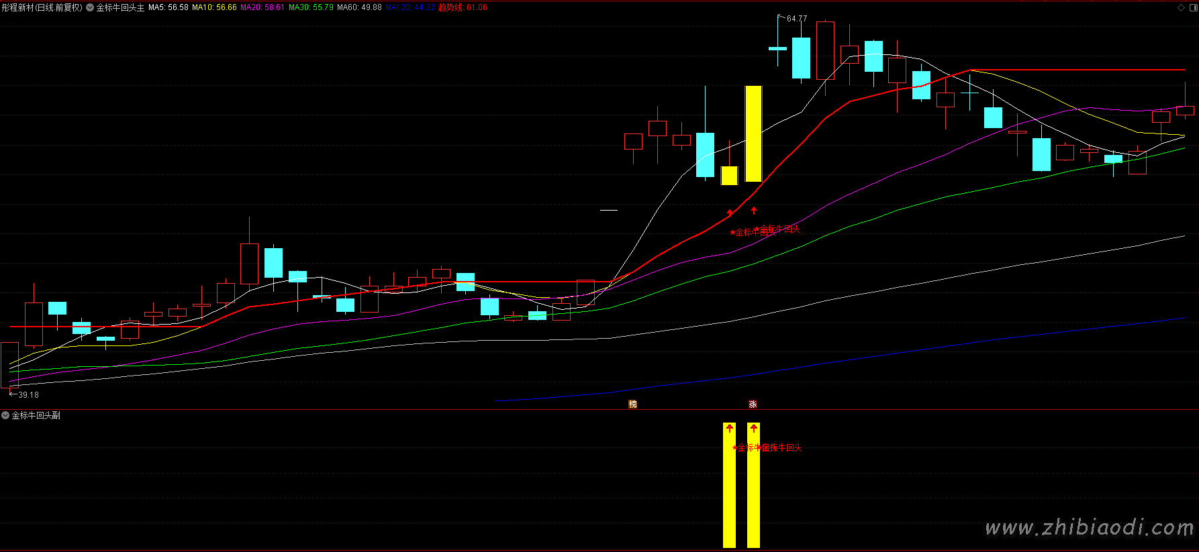Toggle the side panel icon at top-right
Viewport: 1199px width, 552px height.
tap(1192, 7)
